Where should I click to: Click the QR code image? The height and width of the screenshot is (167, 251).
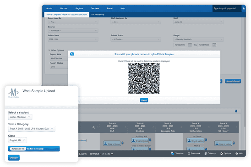[144, 78]
